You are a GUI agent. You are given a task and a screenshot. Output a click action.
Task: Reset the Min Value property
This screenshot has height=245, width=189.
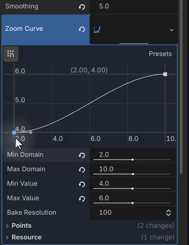coord(82,184)
